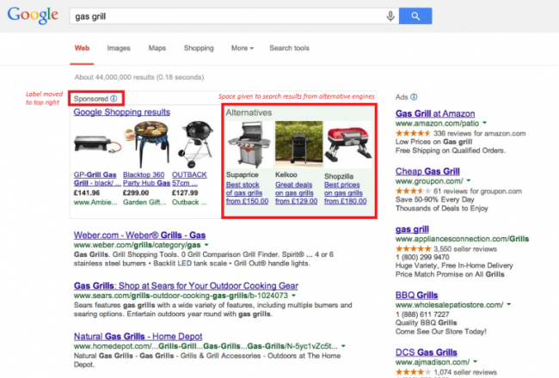Open Gas Grills Shop at Sears result
The image size is (559, 378).
(x=186, y=286)
